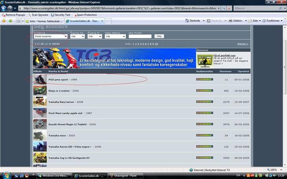
Task: Click the Remove Popups toolbar button
Action: coord(15,15)
